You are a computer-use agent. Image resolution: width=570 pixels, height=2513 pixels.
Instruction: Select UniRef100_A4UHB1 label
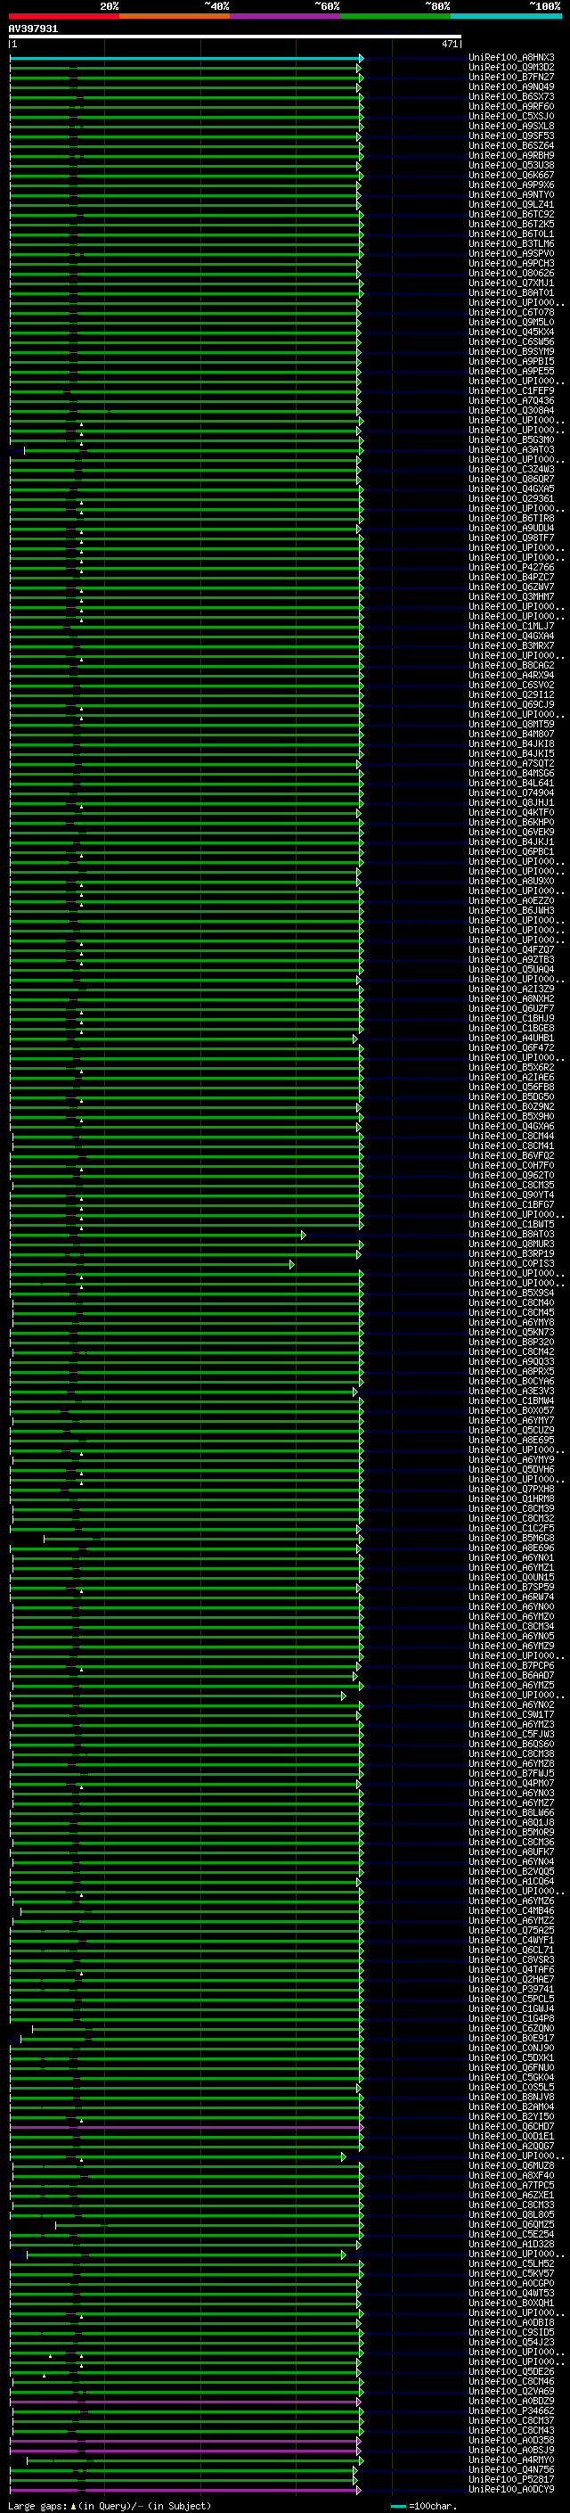coord(511,1038)
